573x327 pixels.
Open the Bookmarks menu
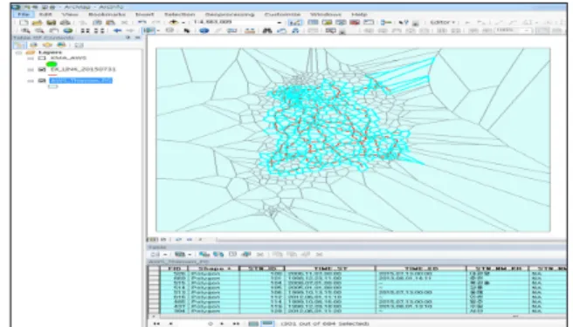point(107,14)
